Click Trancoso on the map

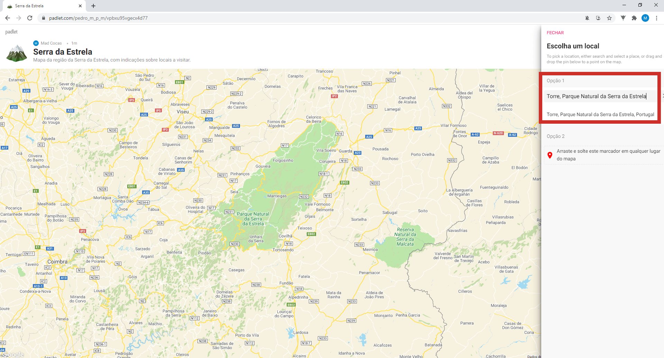coord(324,71)
